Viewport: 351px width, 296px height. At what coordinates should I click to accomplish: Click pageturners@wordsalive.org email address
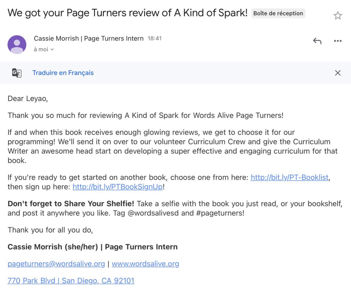point(56,264)
